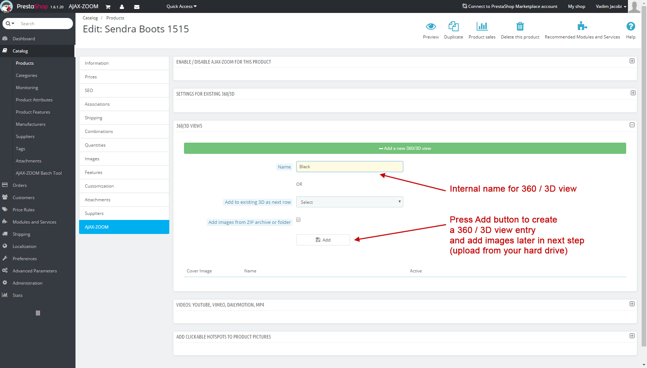
Task: Click the search magnifier icon in sidebar
Action: click(8, 24)
